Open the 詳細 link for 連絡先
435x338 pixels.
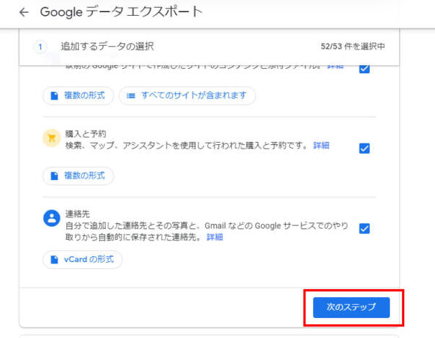215,237
